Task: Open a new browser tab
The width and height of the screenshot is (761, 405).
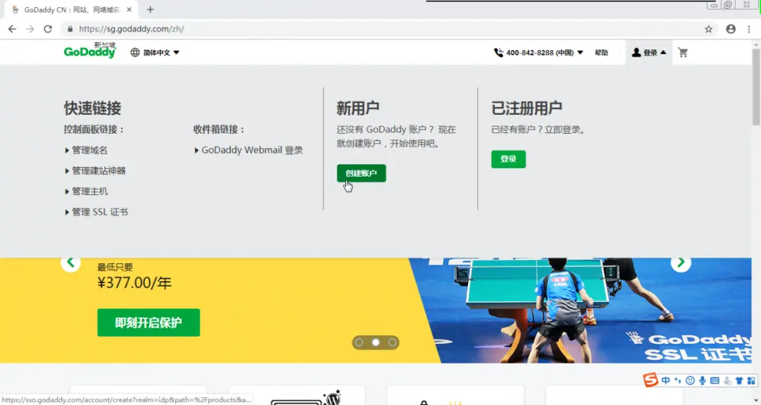Action: [x=151, y=10]
